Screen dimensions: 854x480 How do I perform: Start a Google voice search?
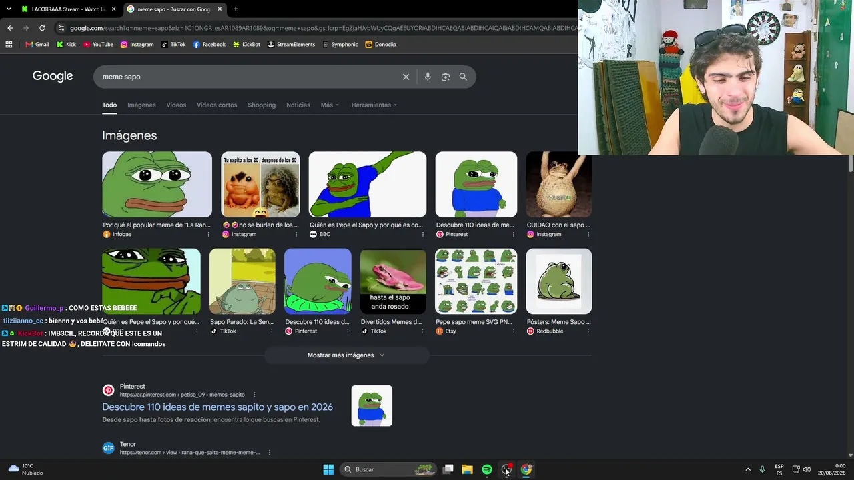tap(428, 77)
